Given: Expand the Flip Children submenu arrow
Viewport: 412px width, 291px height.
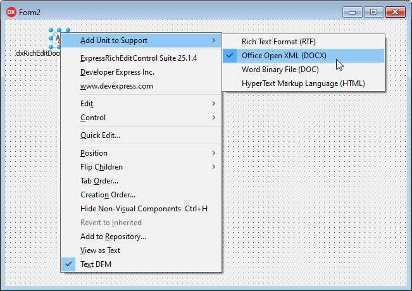Looking at the screenshot, I should [214, 167].
